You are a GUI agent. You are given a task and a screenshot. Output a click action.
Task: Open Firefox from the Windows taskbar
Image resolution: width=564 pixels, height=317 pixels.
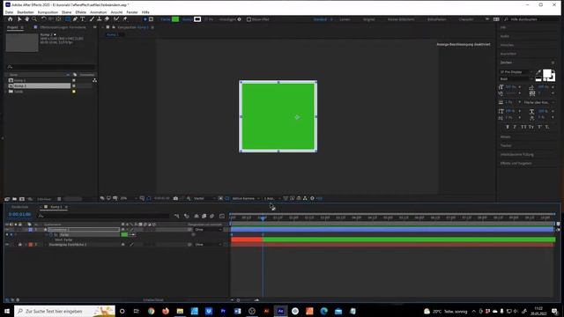click(166, 311)
